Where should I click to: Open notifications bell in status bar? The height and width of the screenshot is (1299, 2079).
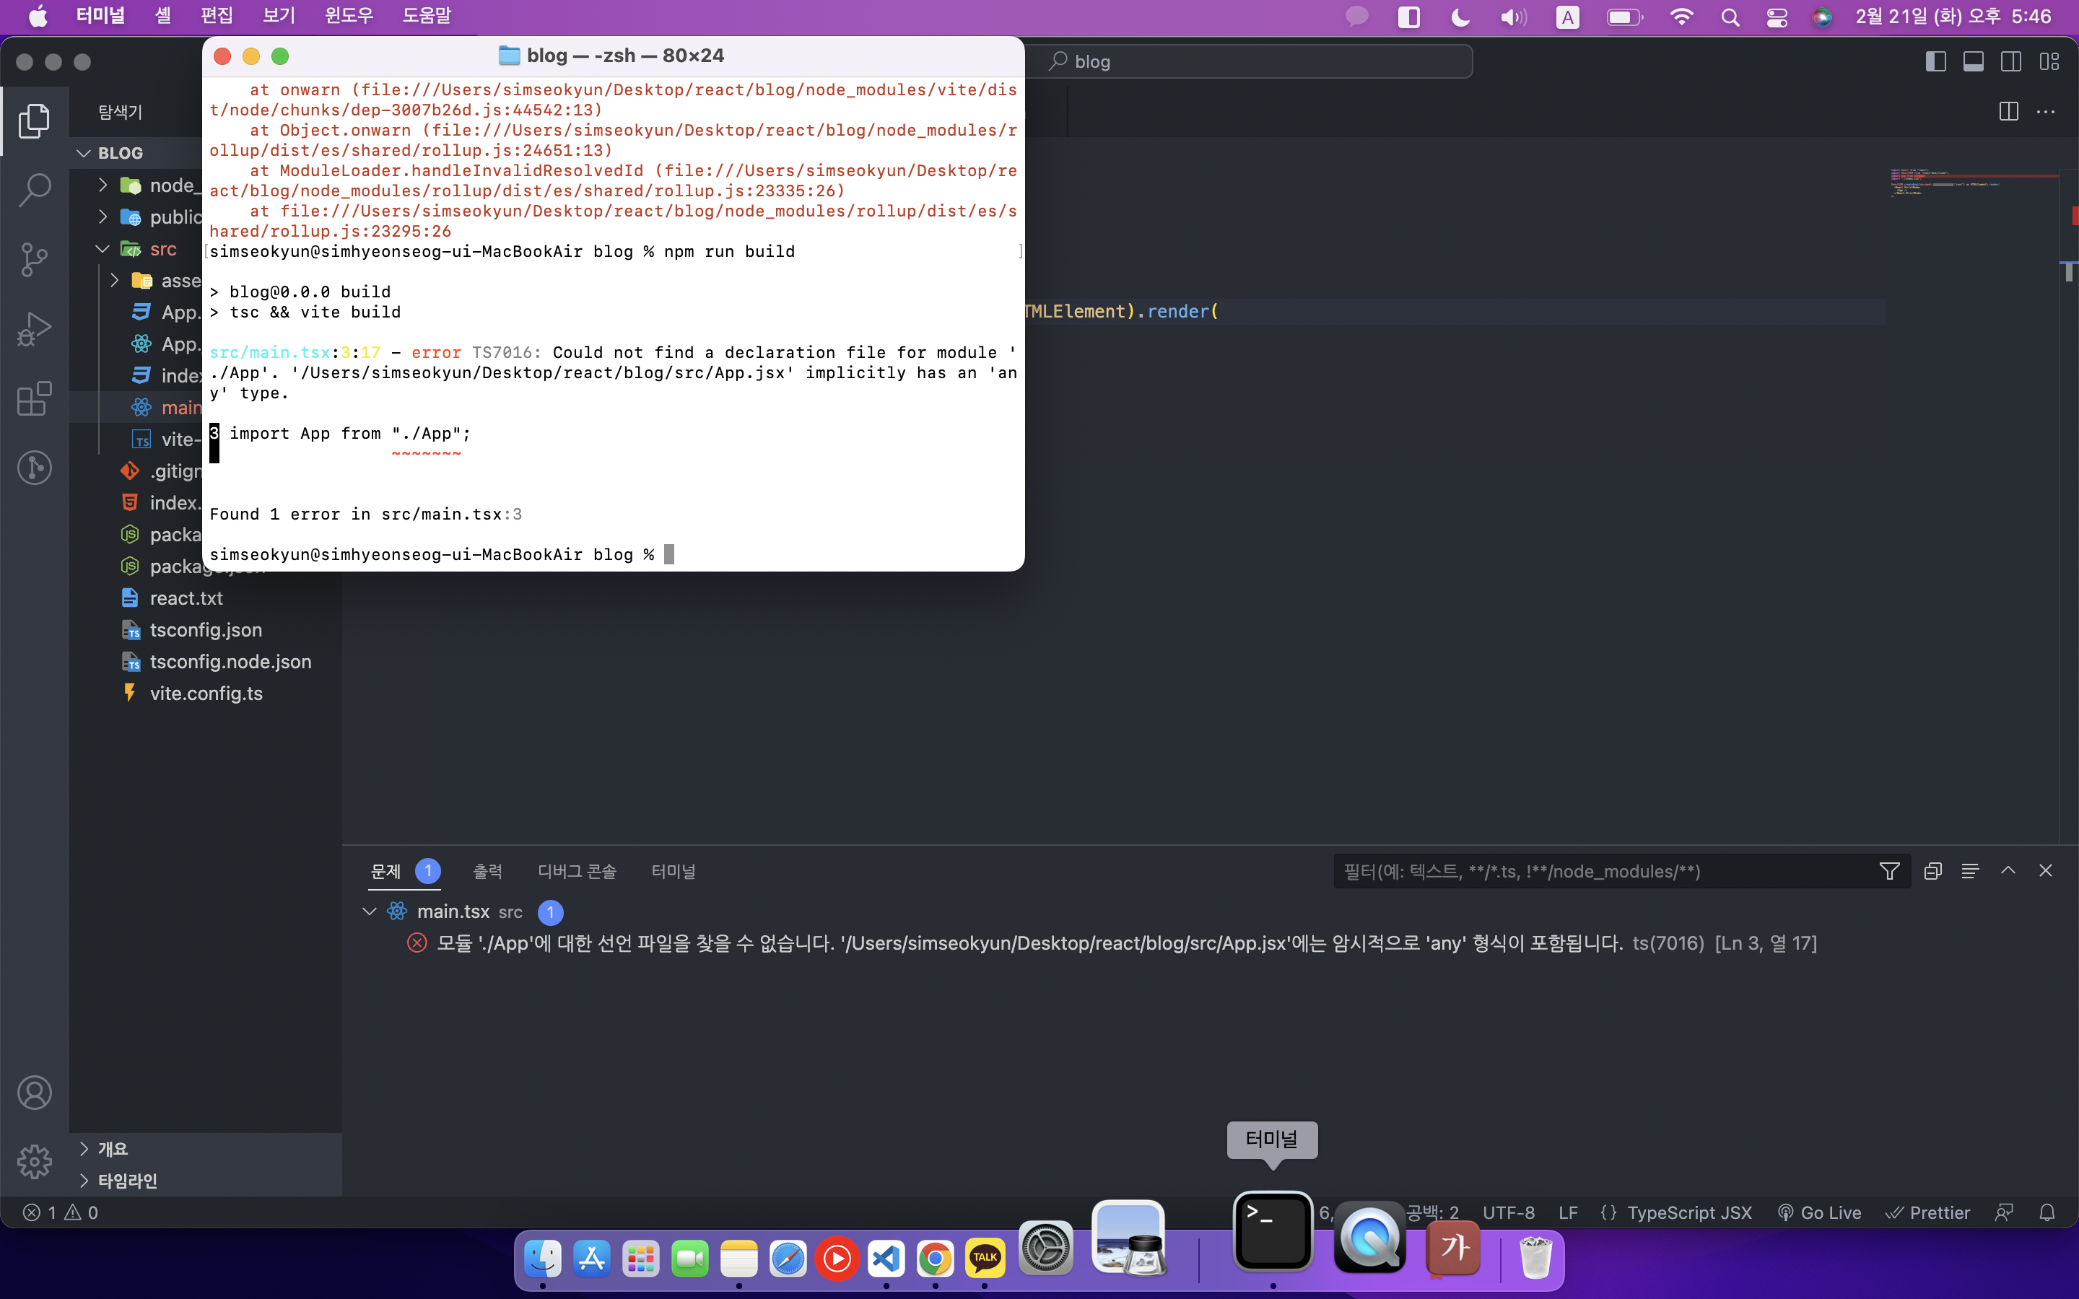2047,1212
